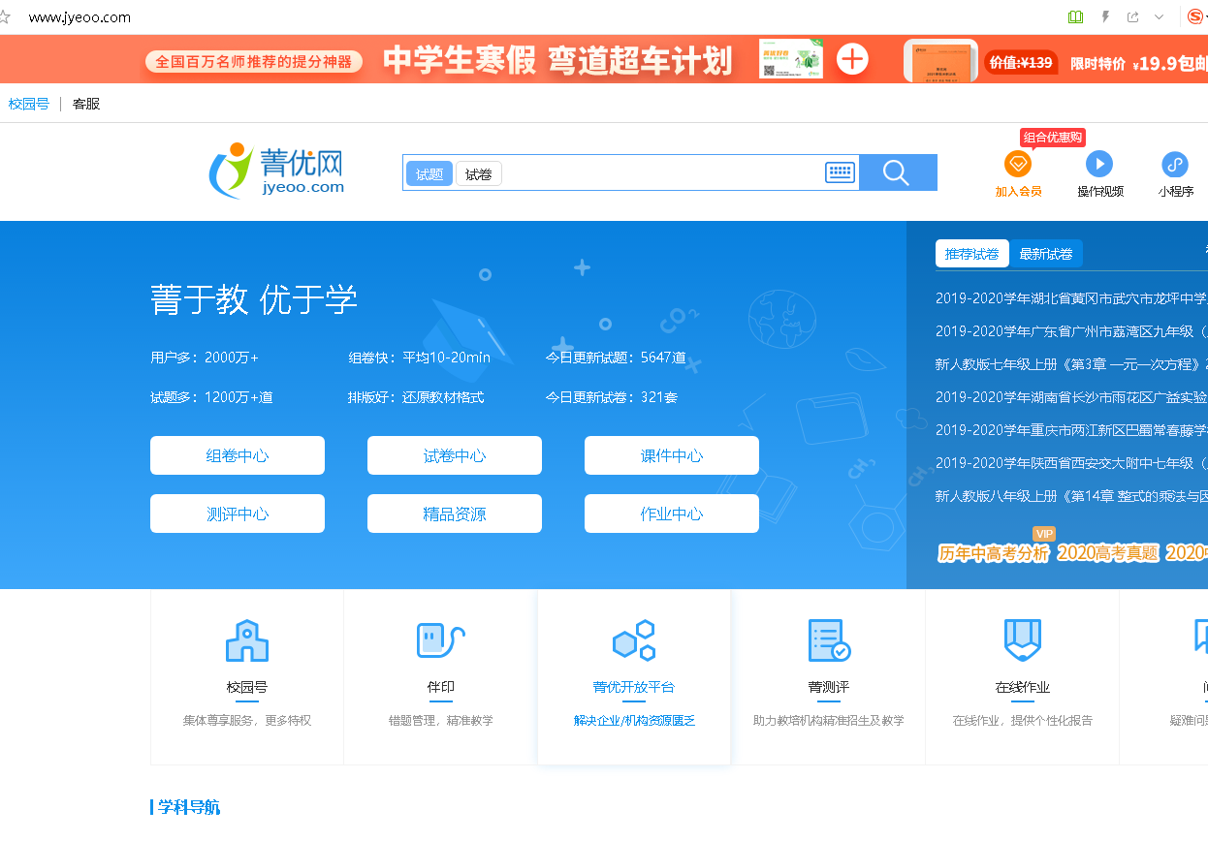Click the text 错题管理，精准教学
Image resolution: width=1208 pixels, height=841 pixels.
(441, 721)
